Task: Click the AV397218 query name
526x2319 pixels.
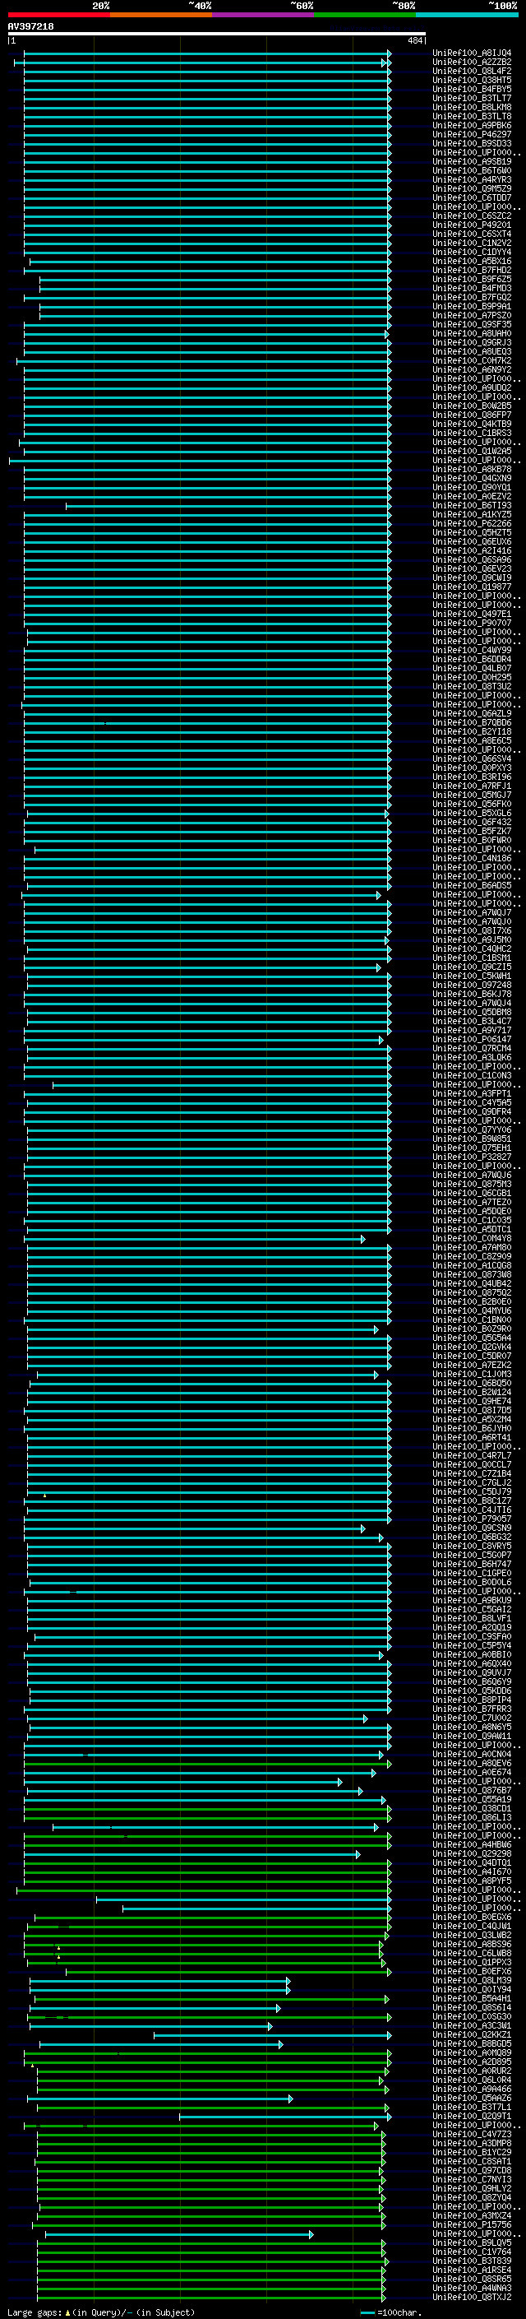Action: tap(30, 26)
